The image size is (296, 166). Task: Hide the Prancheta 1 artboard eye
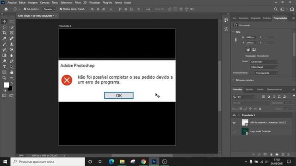coord(234,115)
